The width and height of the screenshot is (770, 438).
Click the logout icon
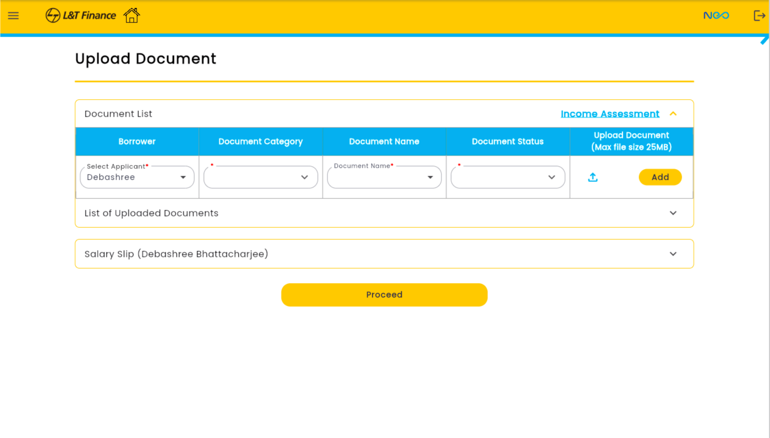(759, 15)
